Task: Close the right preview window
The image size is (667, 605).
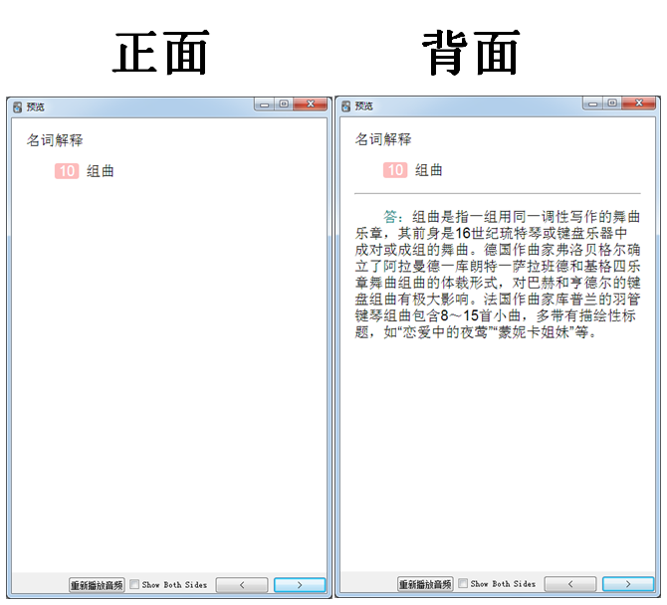Action: tap(638, 103)
